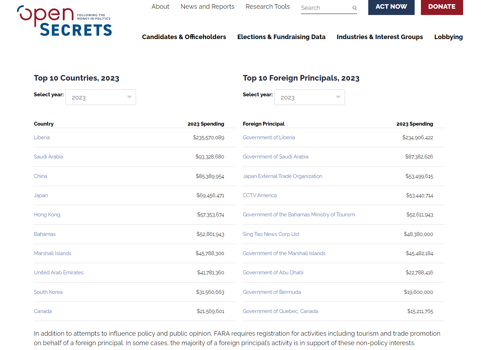Open the Saudi Arabia country link
483x350 pixels.
pos(48,157)
